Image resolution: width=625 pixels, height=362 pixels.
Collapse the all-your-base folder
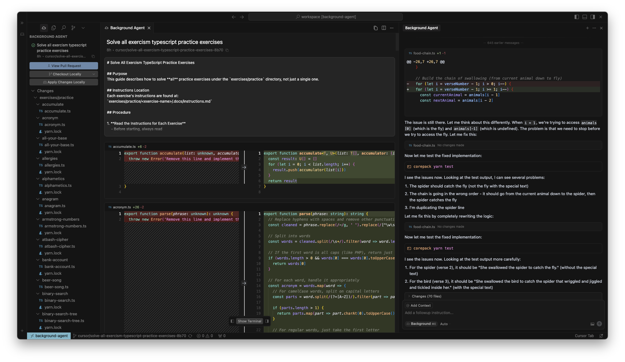pos(38,138)
